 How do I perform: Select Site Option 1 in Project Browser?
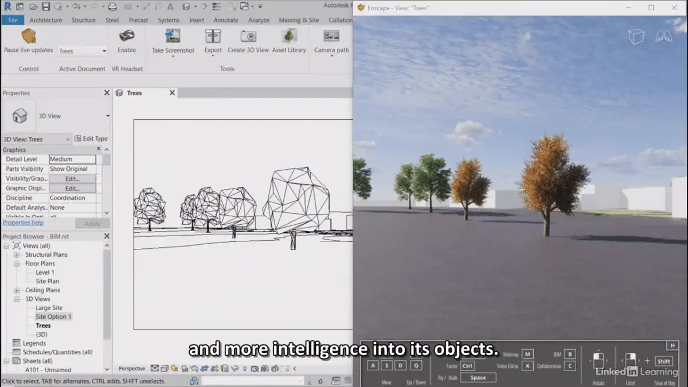click(x=53, y=317)
